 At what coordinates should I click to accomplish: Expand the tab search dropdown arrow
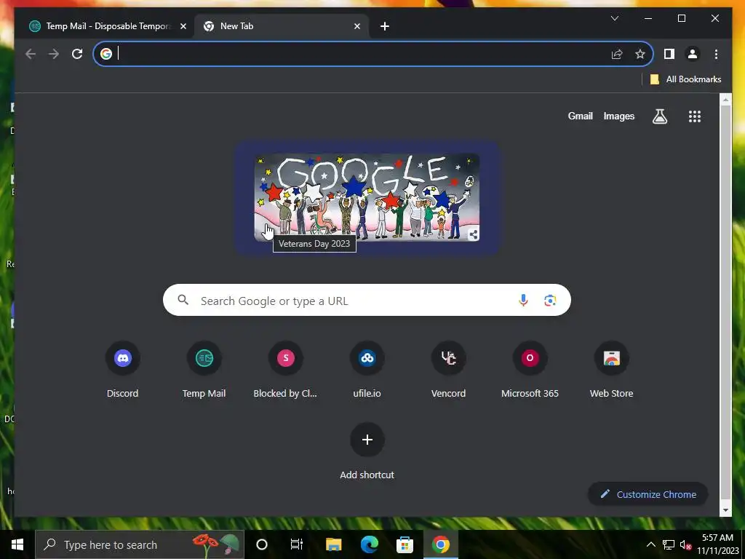(614, 18)
